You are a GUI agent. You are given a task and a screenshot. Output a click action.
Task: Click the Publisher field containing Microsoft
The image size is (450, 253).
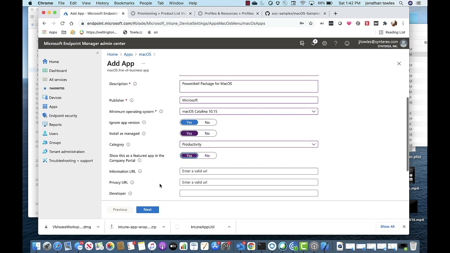[x=249, y=100]
